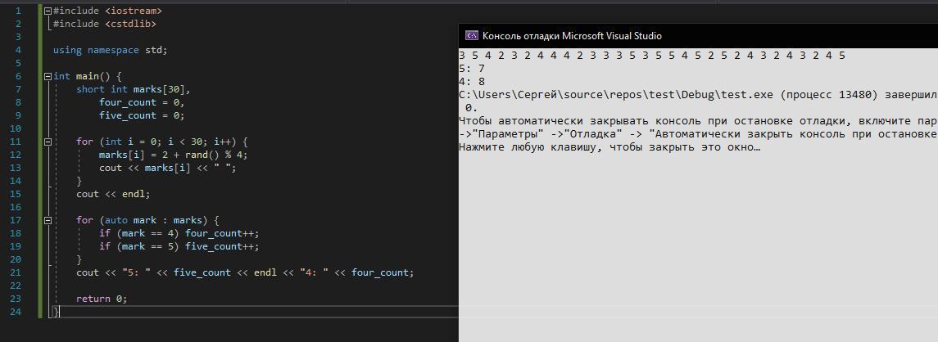The width and height of the screenshot is (938, 342).
Task: Collapse the range-based for loop on line 17
Action: point(48,220)
